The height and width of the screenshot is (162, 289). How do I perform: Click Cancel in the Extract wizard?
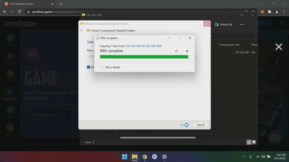pos(200,125)
